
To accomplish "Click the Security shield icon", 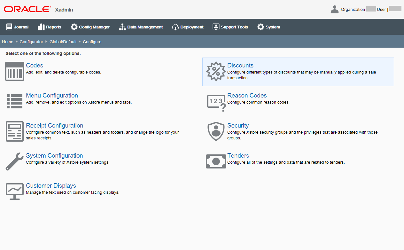I will click(x=216, y=131).
